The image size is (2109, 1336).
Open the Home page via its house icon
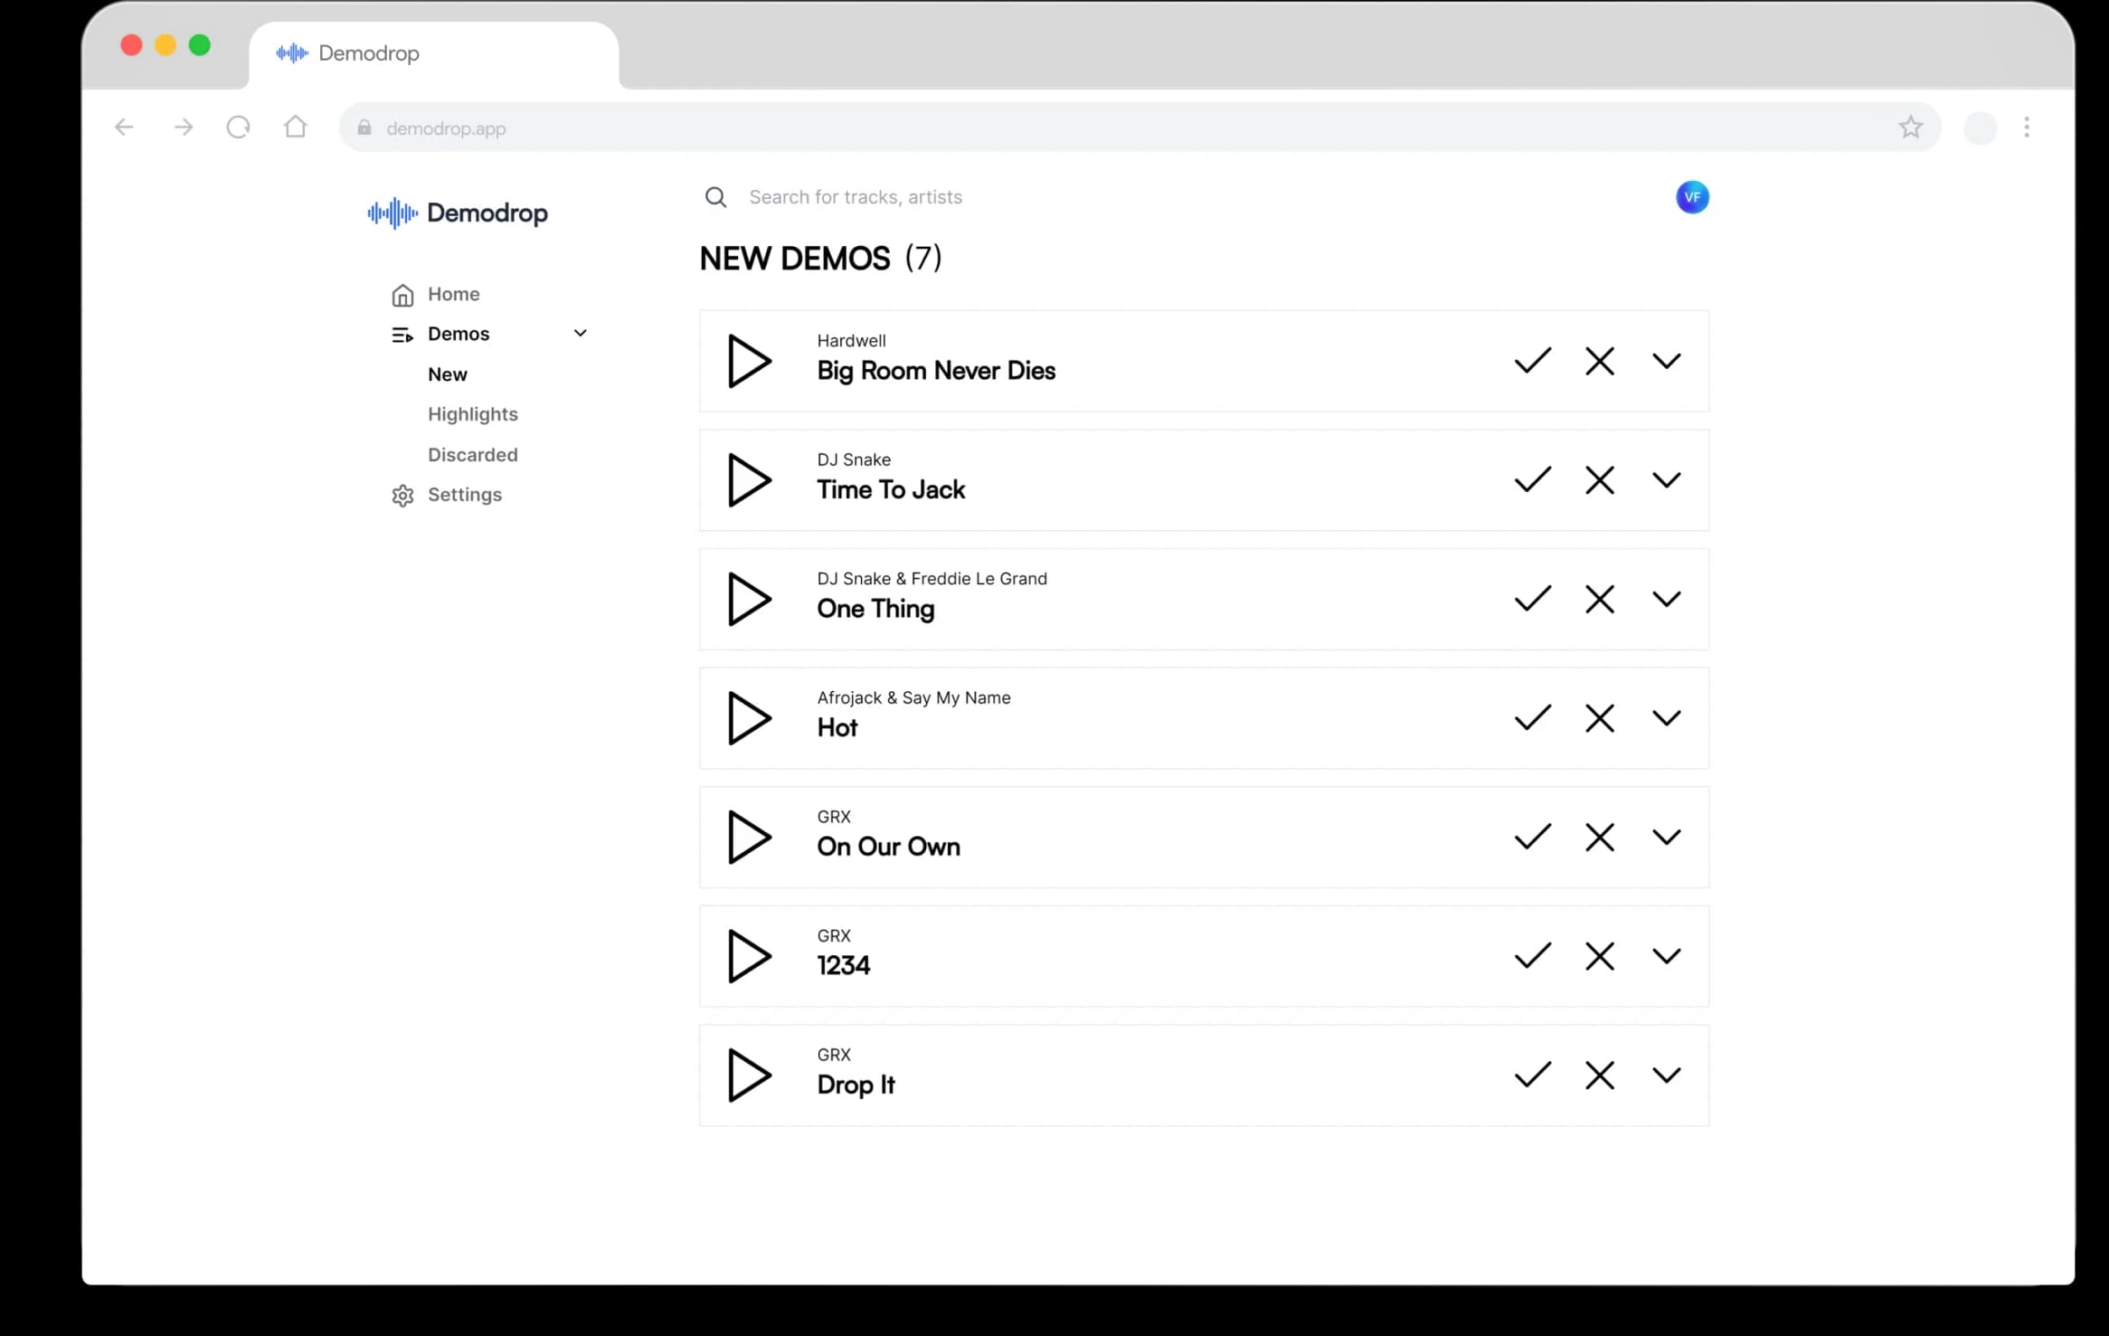coord(402,294)
